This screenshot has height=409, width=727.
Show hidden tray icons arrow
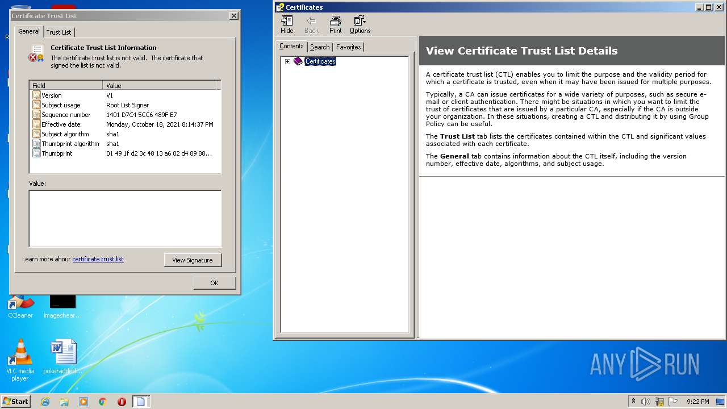coord(633,402)
